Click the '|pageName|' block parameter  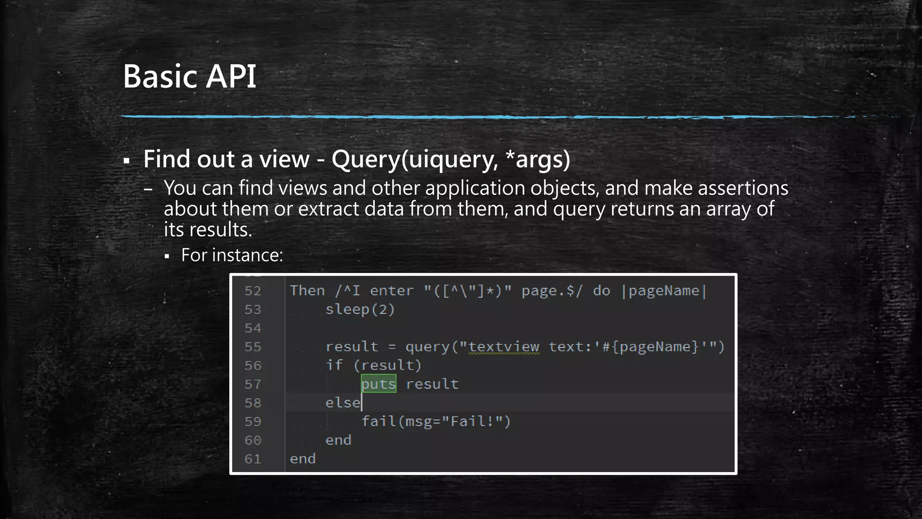pos(664,291)
